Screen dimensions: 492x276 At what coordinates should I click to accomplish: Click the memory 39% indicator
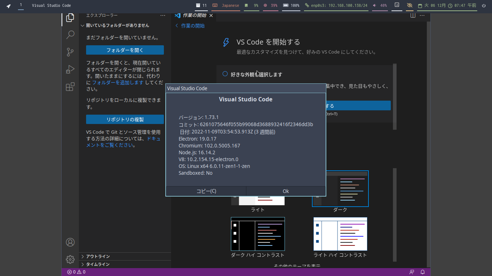pos(270,5)
